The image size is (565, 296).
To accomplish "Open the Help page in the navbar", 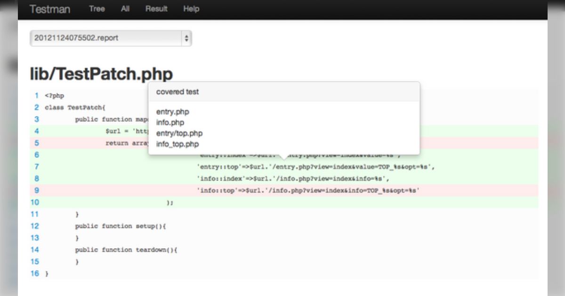I will pos(190,9).
